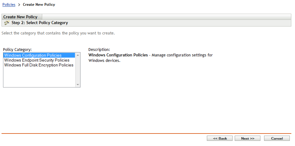The width and height of the screenshot is (295, 146).
Task: Cancel the policy creation wizard
Action: click(277, 138)
